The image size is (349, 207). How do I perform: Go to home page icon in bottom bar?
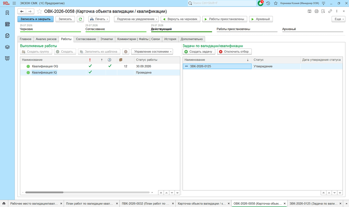pyautogui.click(x=4, y=204)
